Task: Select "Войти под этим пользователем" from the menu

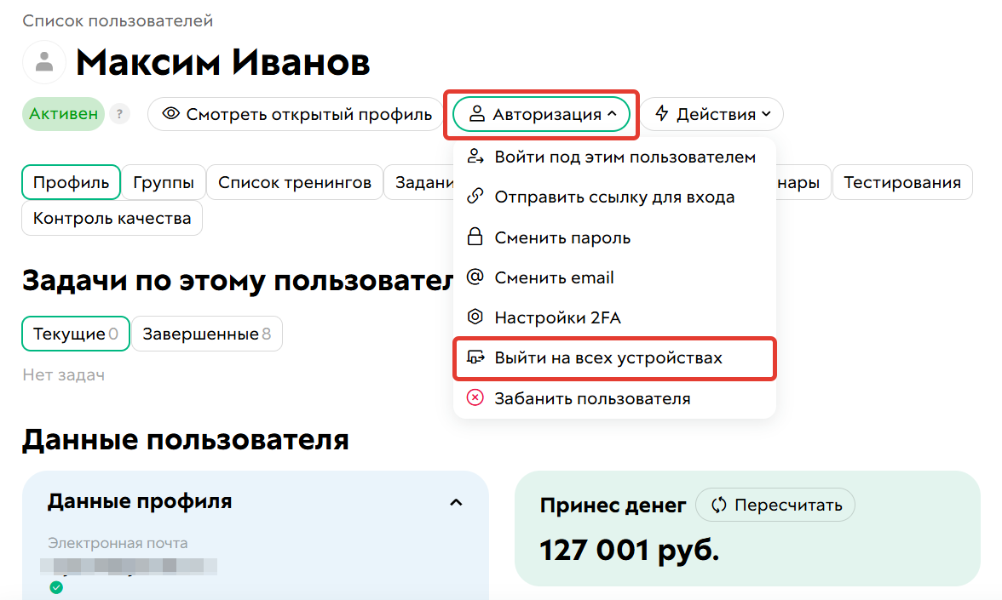Action: point(626,157)
